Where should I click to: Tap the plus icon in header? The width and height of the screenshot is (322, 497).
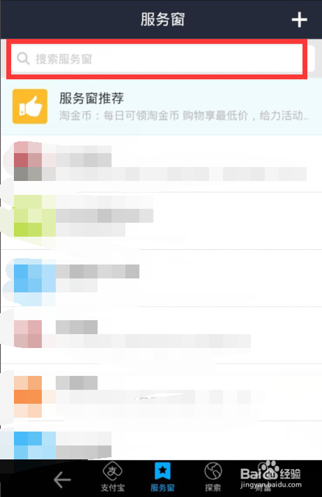[299, 20]
